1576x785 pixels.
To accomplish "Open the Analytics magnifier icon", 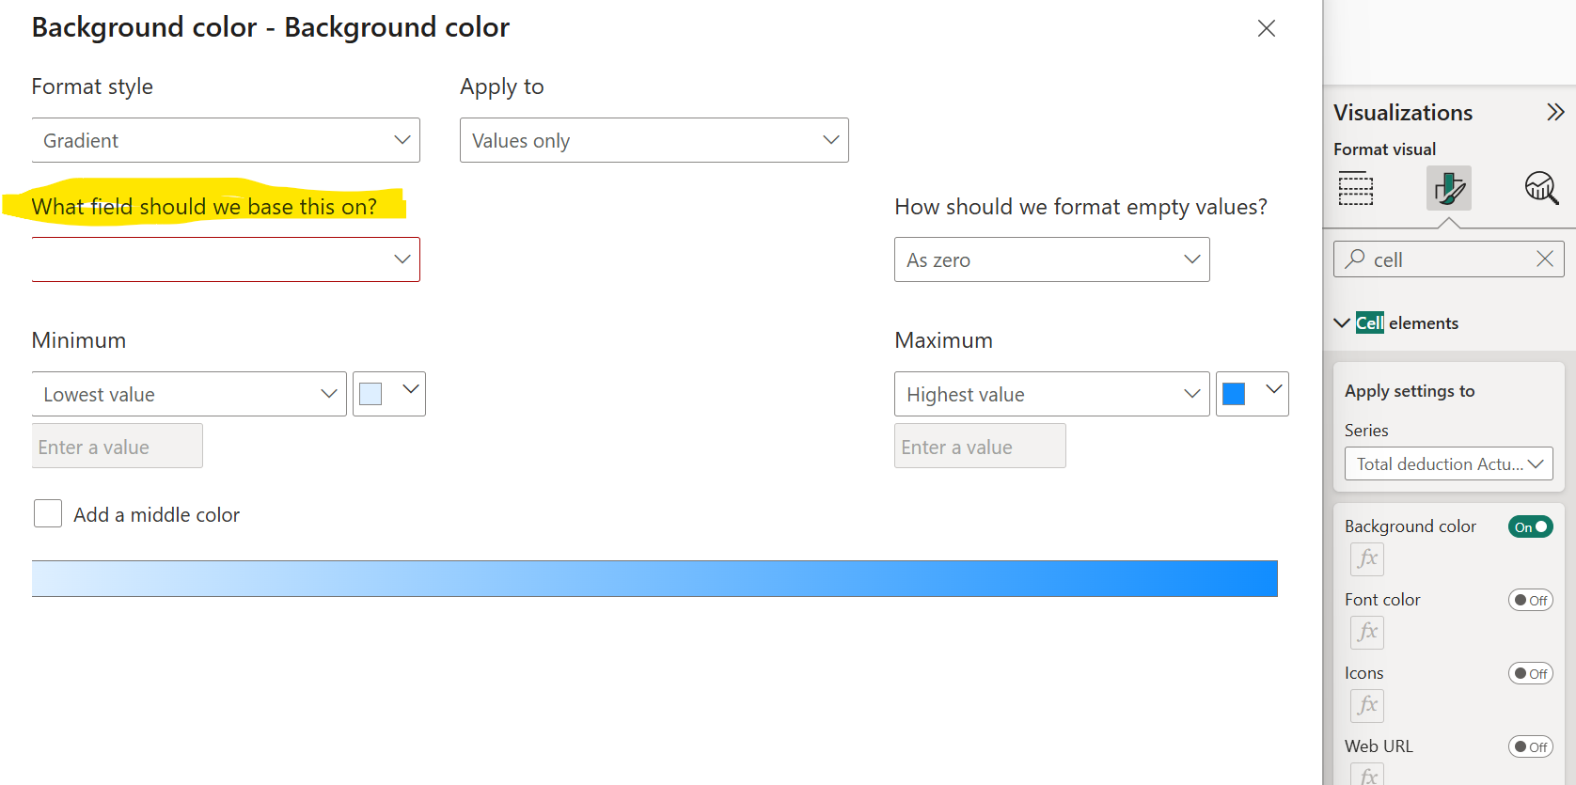I will [1541, 188].
